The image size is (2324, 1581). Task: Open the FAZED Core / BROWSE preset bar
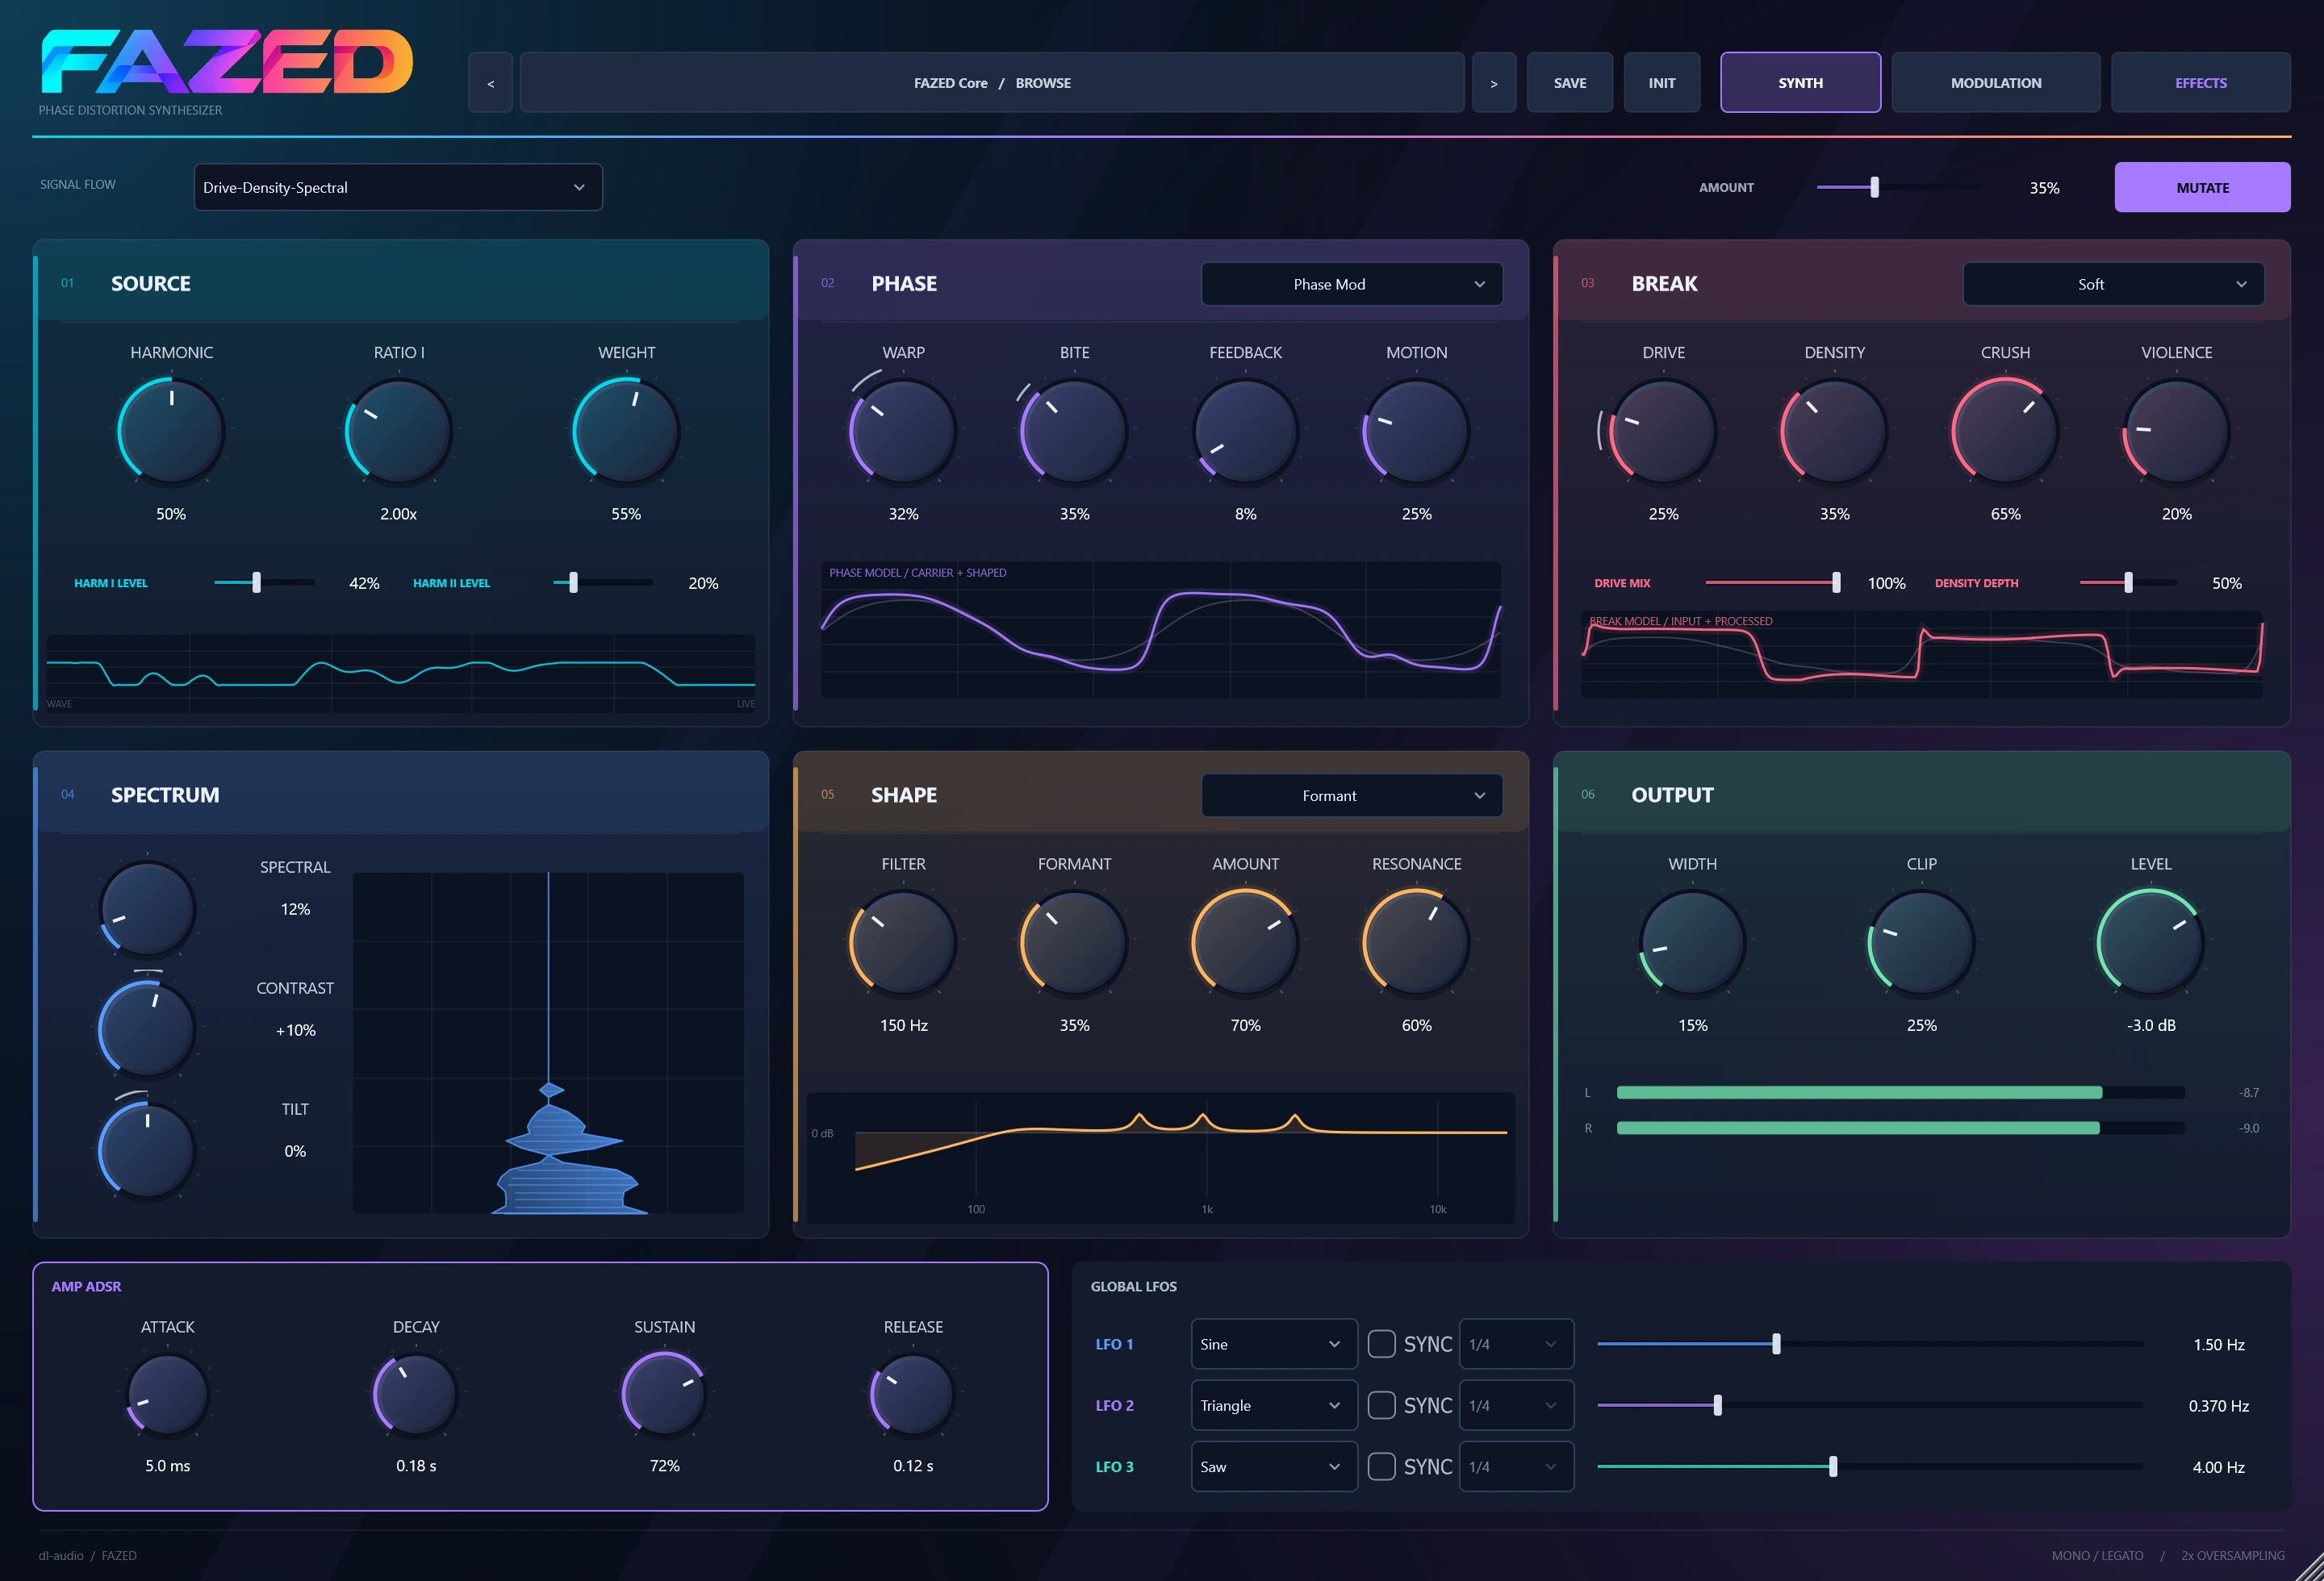[x=992, y=83]
